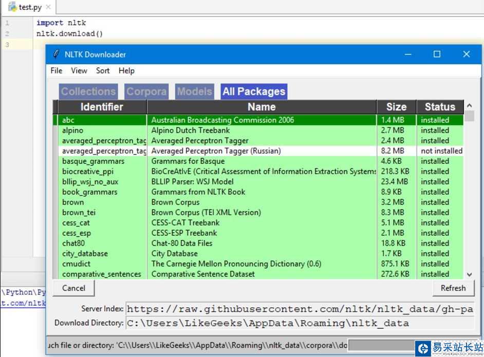
Task: Select the cmudict row
Action: [258, 264]
